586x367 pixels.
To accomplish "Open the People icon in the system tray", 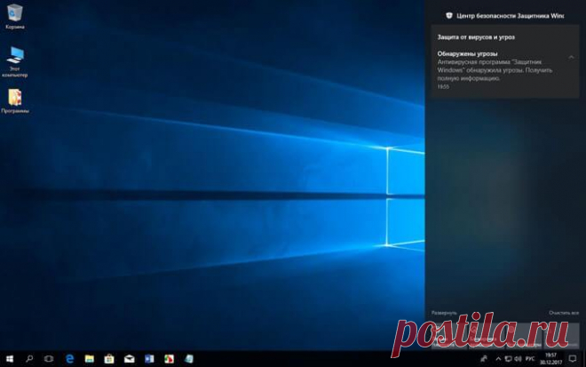I will point(484,359).
